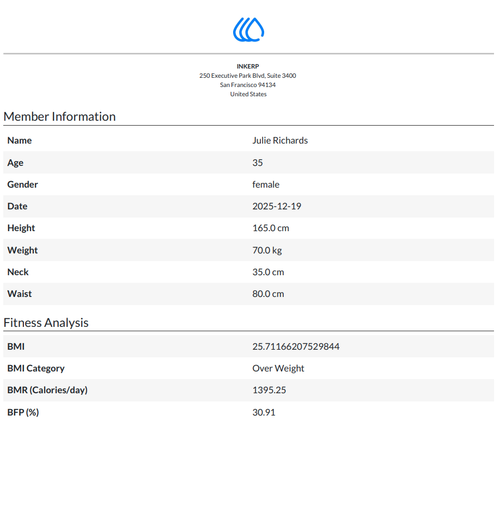Click the 'Member Information' heading
The image size is (500, 508).
pos(60,116)
